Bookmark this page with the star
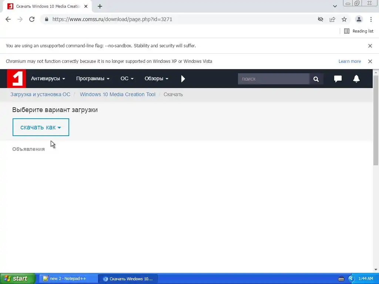Screen dimensions: 379x284 344,19
